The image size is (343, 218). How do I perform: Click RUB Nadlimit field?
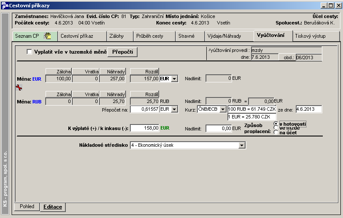218,101
